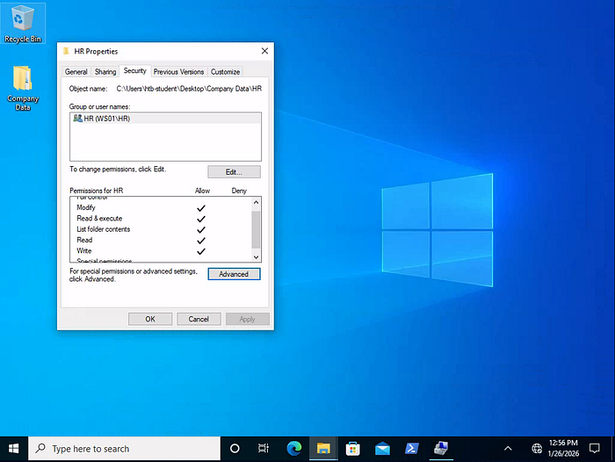615x462 pixels.
Task: Open the Recycle Bin desktop icon
Action: click(23, 24)
